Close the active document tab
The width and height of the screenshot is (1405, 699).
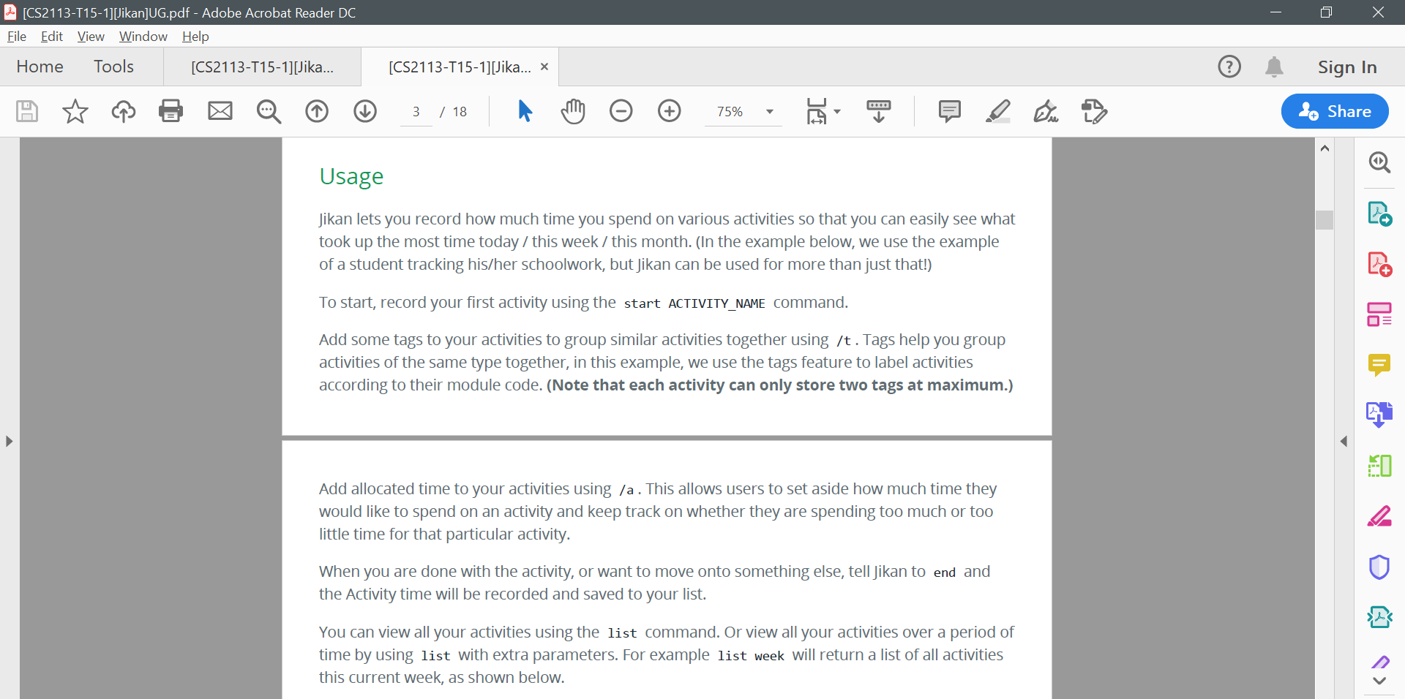pyautogui.click(x=544, y=67)
